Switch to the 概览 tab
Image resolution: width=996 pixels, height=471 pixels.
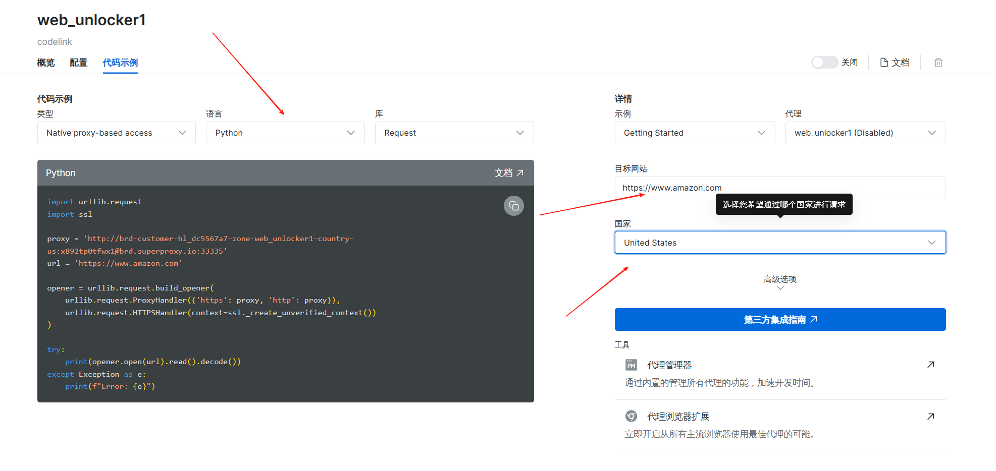46,63
